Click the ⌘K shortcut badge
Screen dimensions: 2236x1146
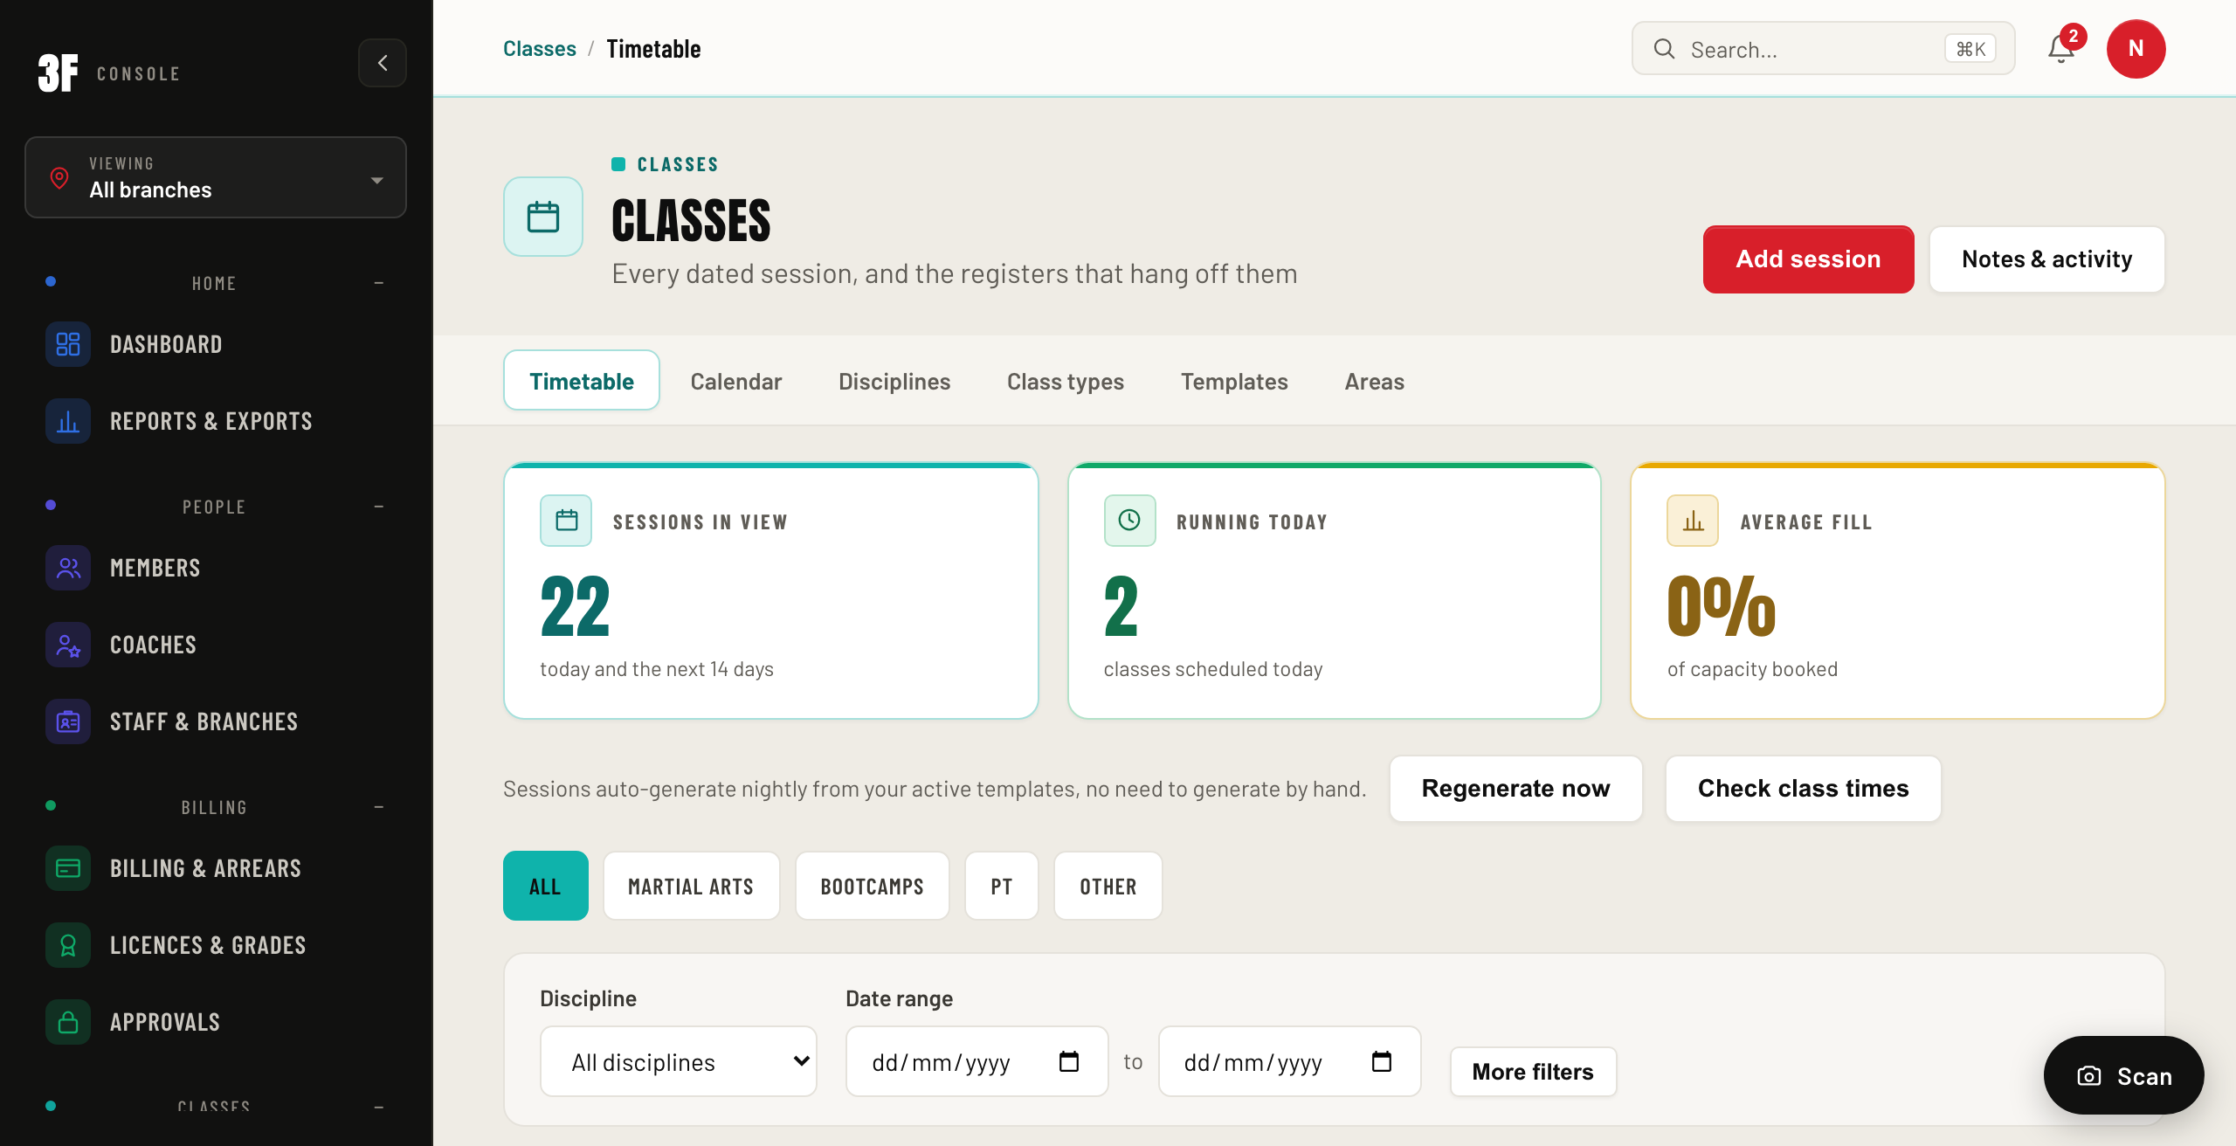(1970, 49)
